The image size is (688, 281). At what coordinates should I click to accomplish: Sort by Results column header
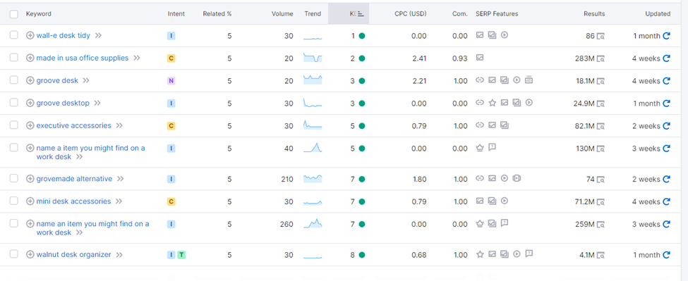[594, 13]
